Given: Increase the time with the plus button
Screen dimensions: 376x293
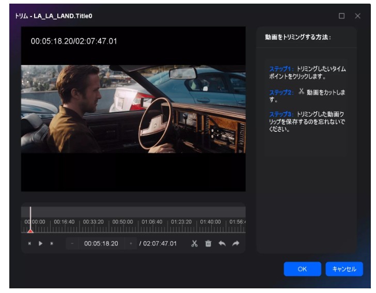Looking at the screenshot, I should pos(131,243).
